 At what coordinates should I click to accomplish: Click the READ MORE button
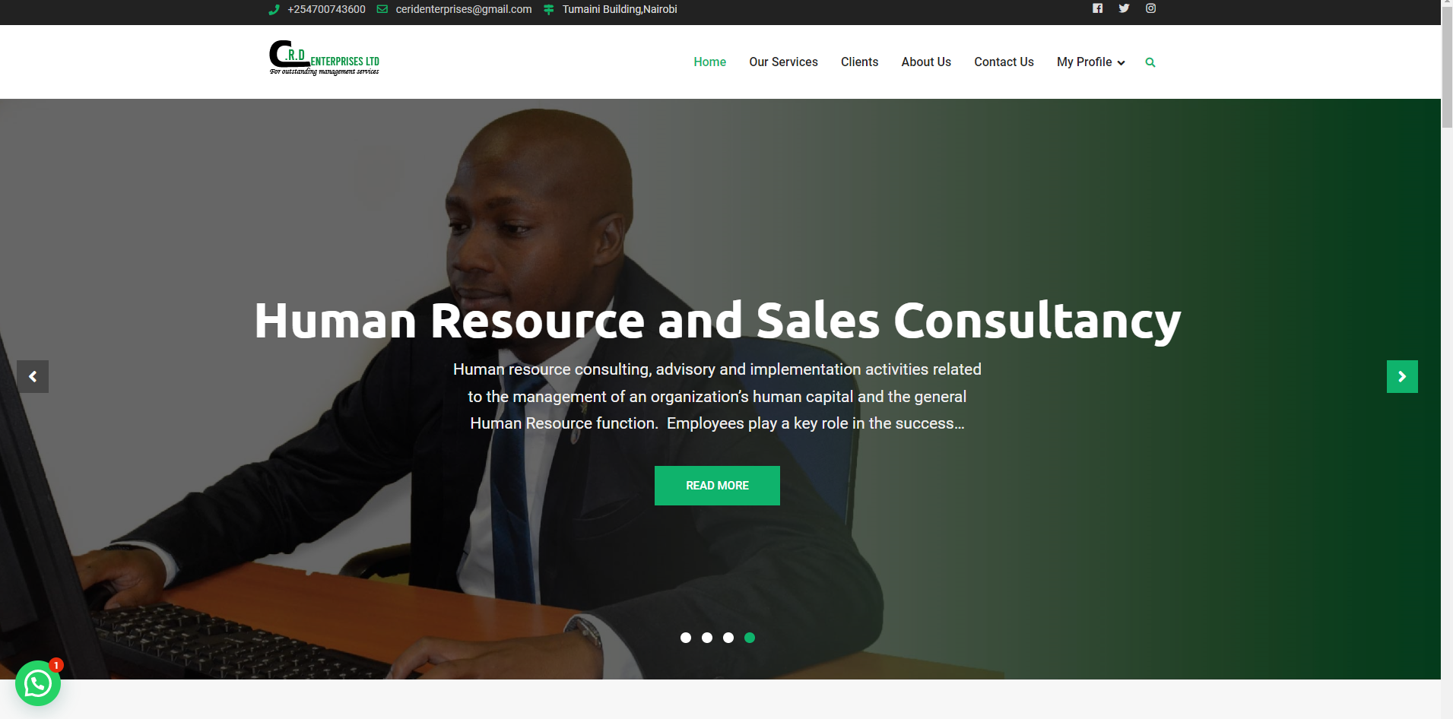[717, 486]
